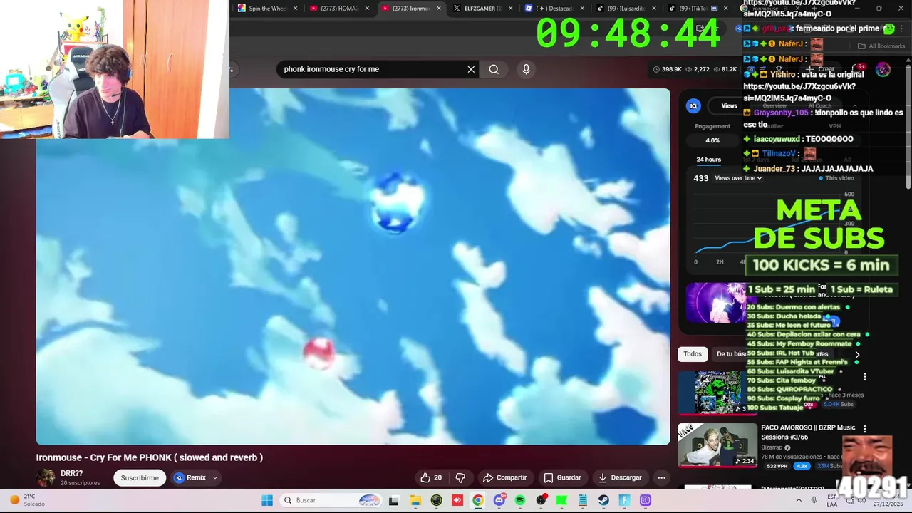Screen dimensions: 912x513
Task: Open options for PACO AMOROSO video
Action: pos(865,429)
